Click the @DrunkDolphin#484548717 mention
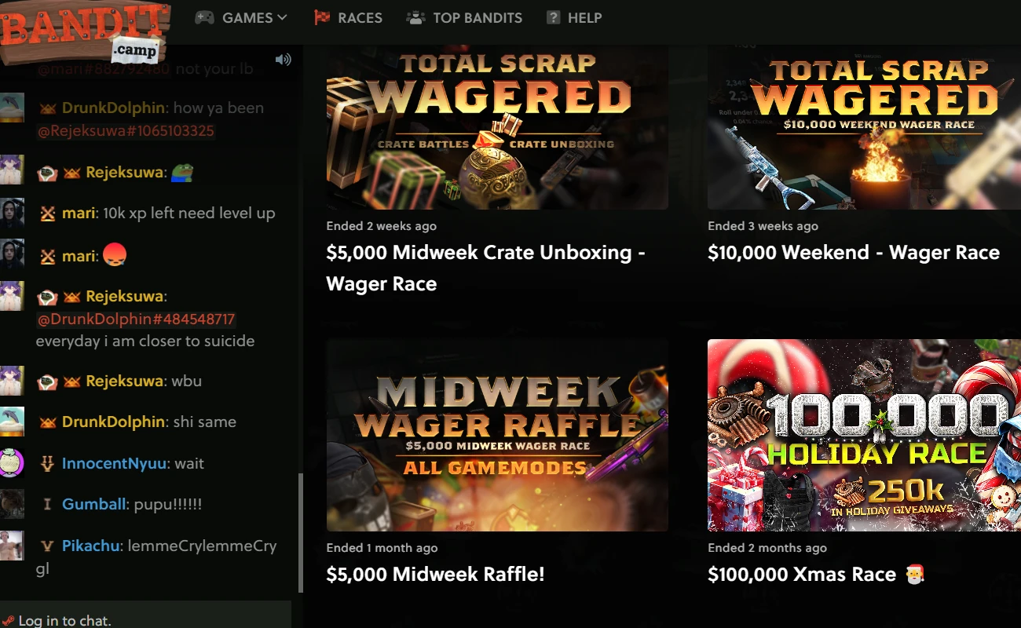This screenshot has width=1021, height=628. 135,319
